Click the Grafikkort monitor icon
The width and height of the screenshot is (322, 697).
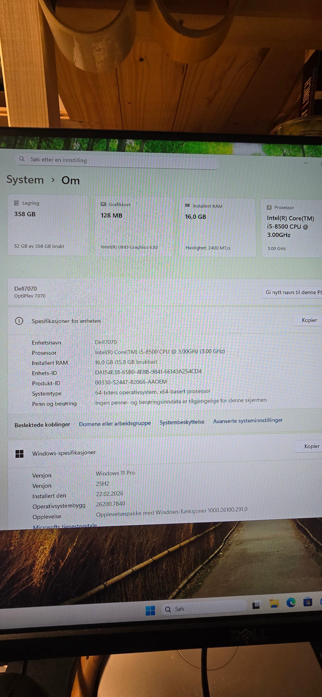(104, 204)
